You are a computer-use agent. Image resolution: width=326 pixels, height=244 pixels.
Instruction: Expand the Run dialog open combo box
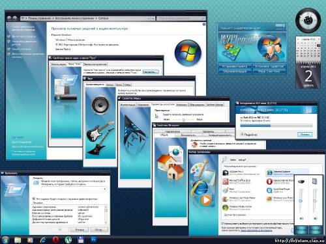click(x=105, y=189)
